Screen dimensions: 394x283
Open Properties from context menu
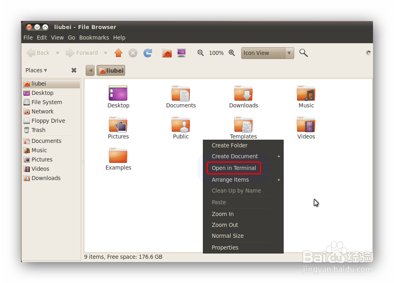(243, 247)
